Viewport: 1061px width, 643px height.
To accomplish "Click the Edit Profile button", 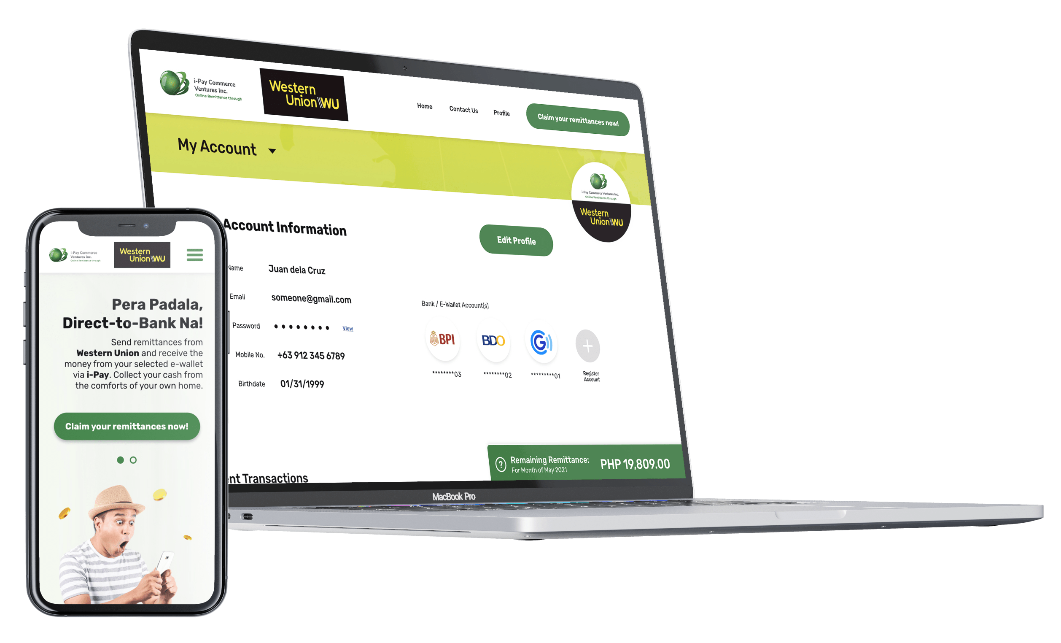I will 517,242.
